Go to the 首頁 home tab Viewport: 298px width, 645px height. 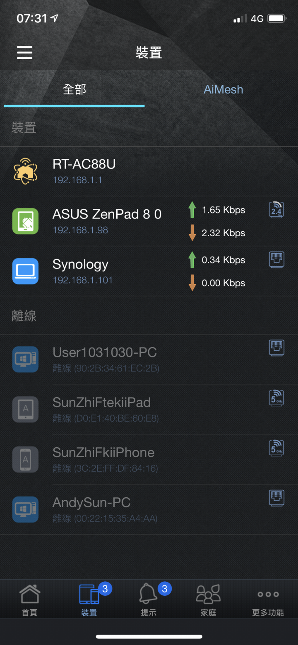pos(29,600)
